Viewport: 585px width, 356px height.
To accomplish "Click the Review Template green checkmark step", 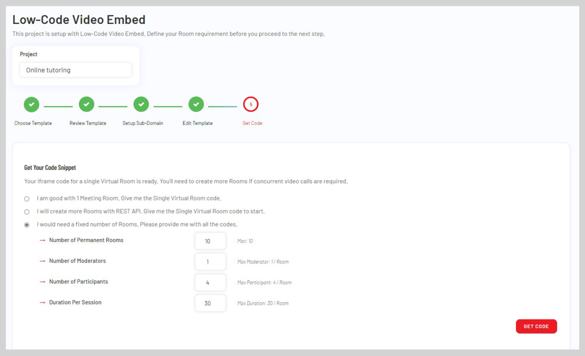I will [86, 104].
